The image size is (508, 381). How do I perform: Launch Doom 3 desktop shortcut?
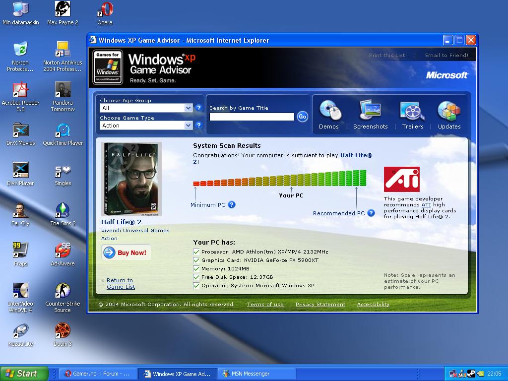pos(63,335)
